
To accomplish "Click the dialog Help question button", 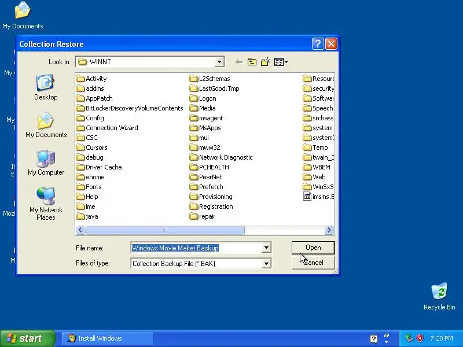I will click(318, 44).
